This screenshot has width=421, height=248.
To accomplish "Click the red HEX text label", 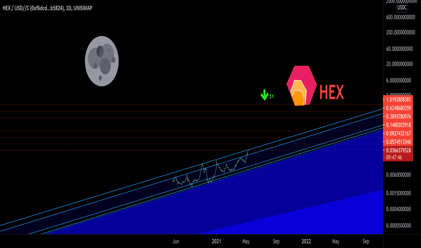I will point(332,92).
